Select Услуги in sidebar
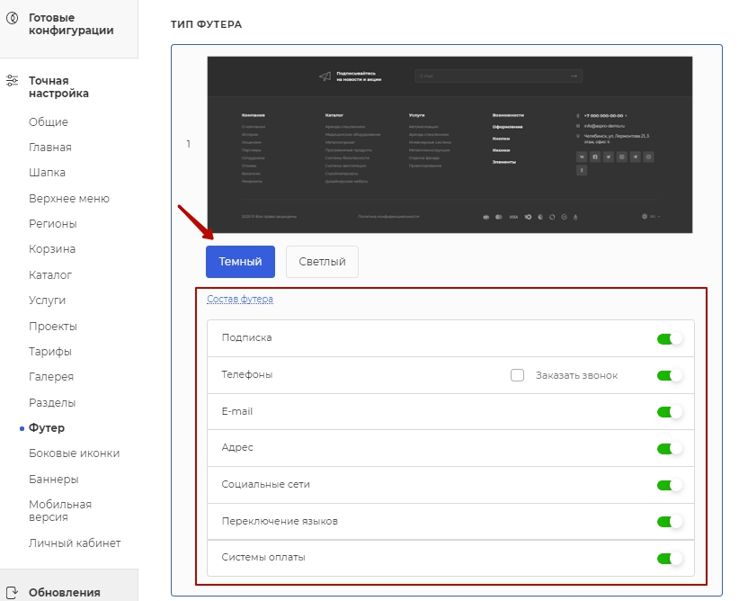739x601 pixels. [x=47, y=300]
